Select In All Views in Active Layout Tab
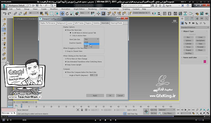211x123 pixels. tap(70, 33)
